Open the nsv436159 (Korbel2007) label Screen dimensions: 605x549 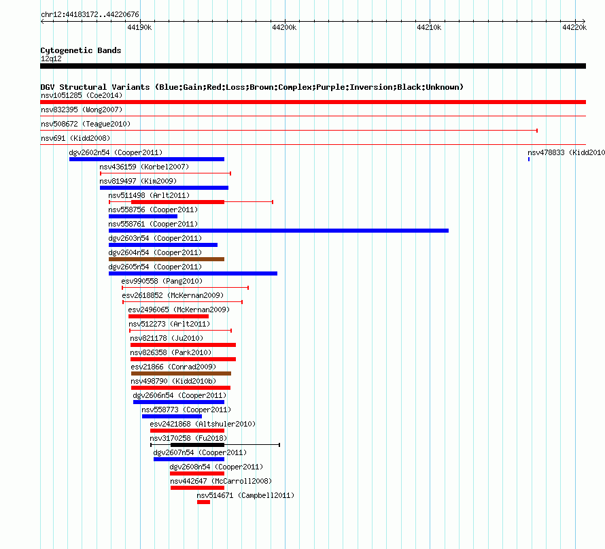144,167
